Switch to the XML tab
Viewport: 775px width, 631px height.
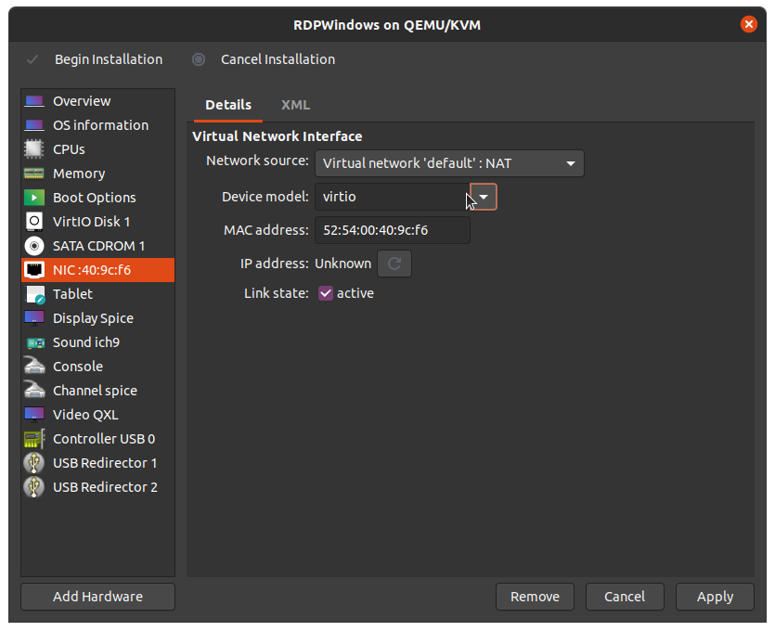coord(295,105)
